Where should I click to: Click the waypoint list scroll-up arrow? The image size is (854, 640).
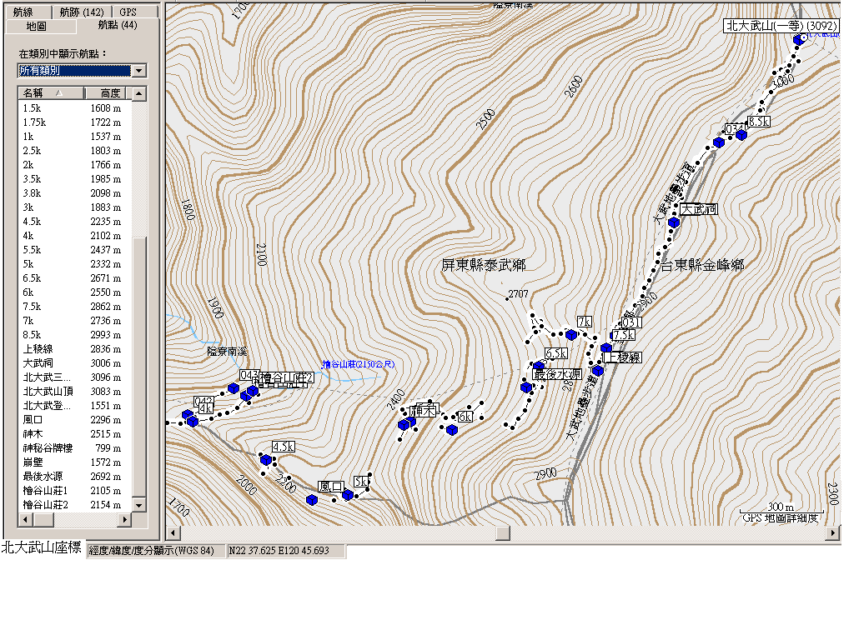[x=139, y=93]
